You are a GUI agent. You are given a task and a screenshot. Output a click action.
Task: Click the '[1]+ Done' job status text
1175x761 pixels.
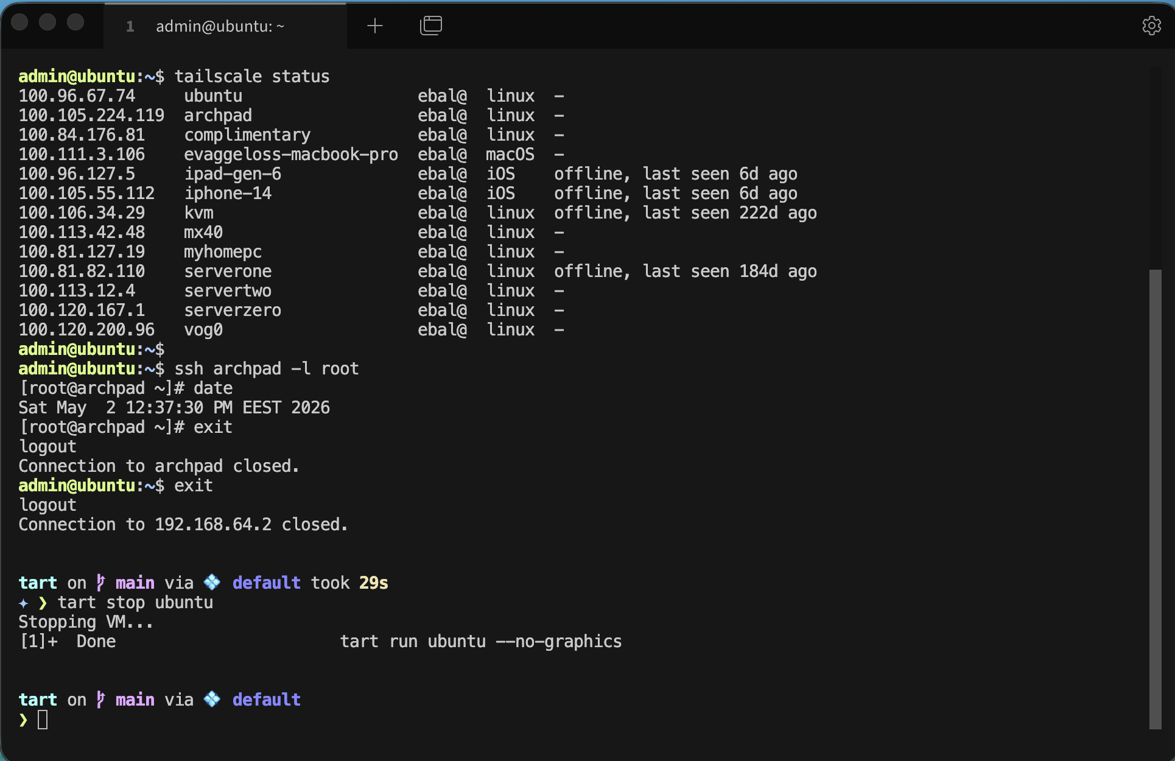[68, 642]
